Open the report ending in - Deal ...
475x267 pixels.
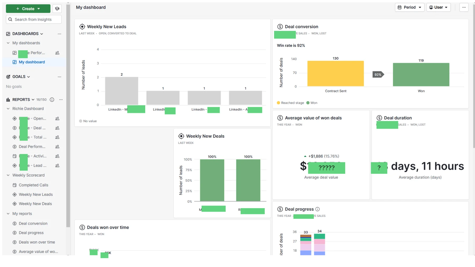32,128
